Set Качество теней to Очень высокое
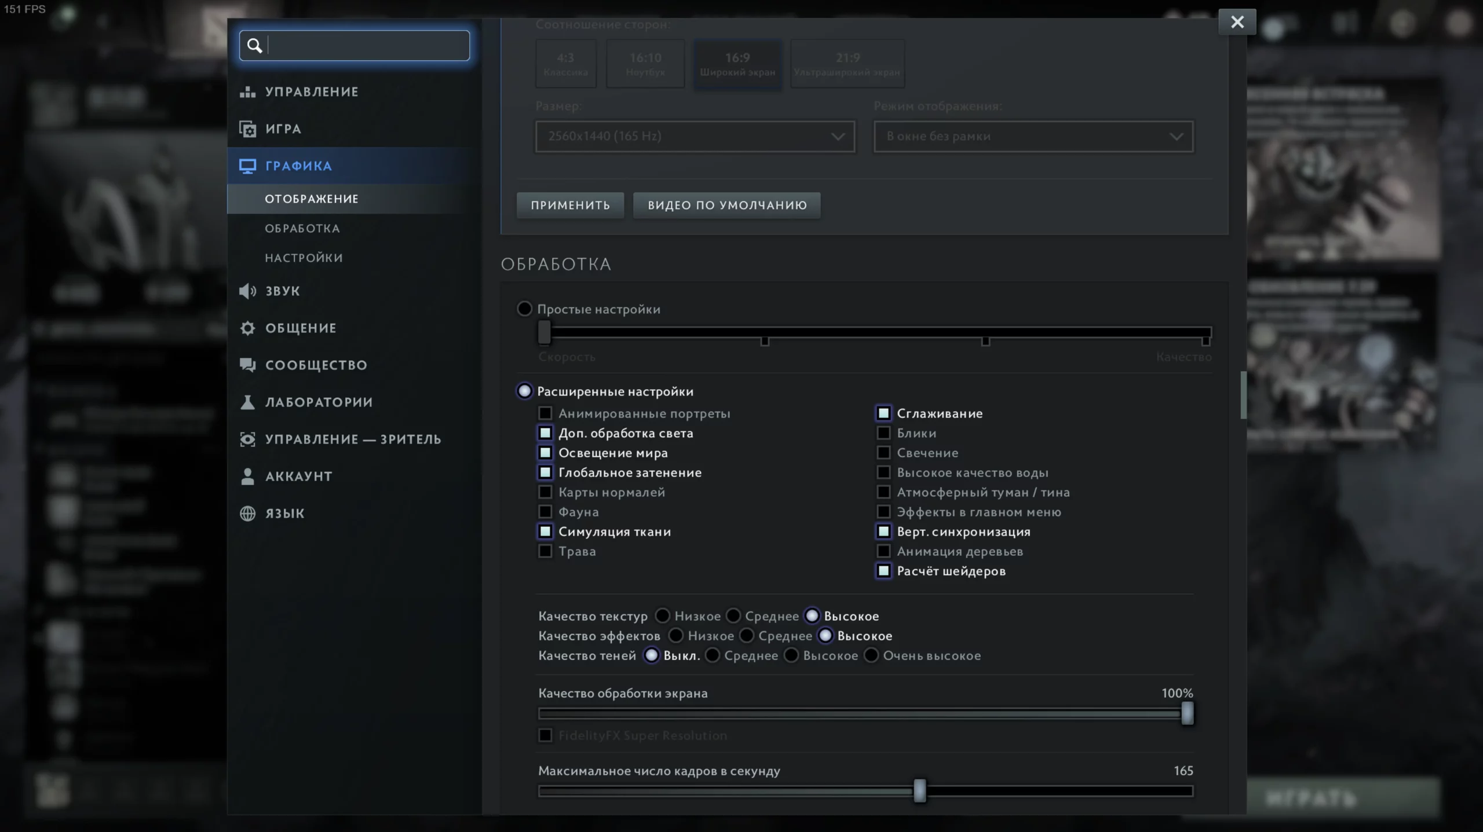 [x=871, y=655]
